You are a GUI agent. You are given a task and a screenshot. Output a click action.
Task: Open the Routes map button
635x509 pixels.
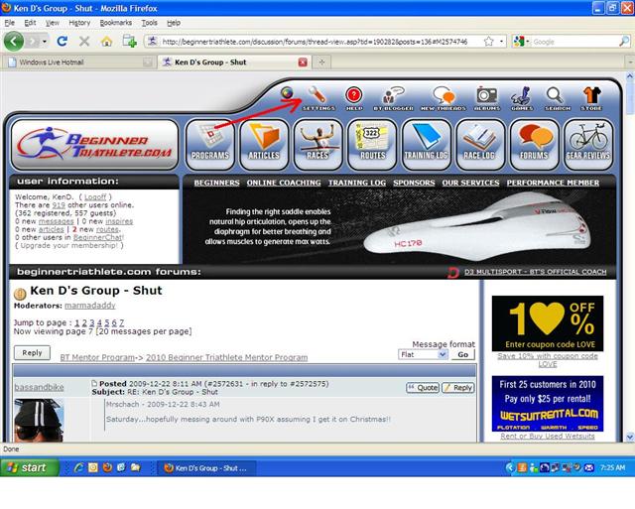372,145
